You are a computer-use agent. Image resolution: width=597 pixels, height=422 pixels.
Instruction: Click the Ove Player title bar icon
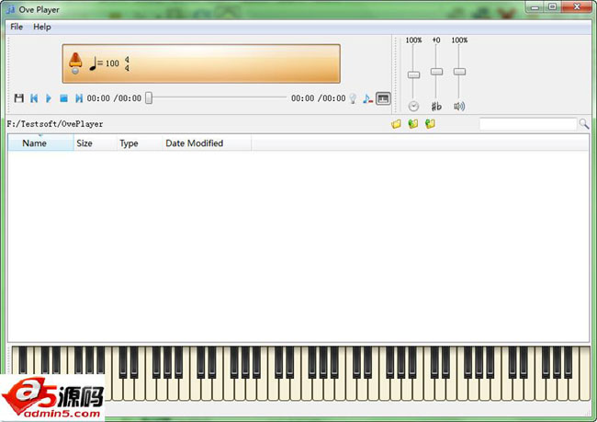[x=11, y=9]
